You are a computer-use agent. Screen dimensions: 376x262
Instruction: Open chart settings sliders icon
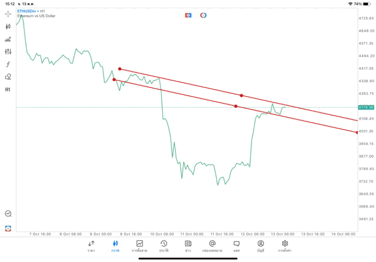(x=8, y=52)
